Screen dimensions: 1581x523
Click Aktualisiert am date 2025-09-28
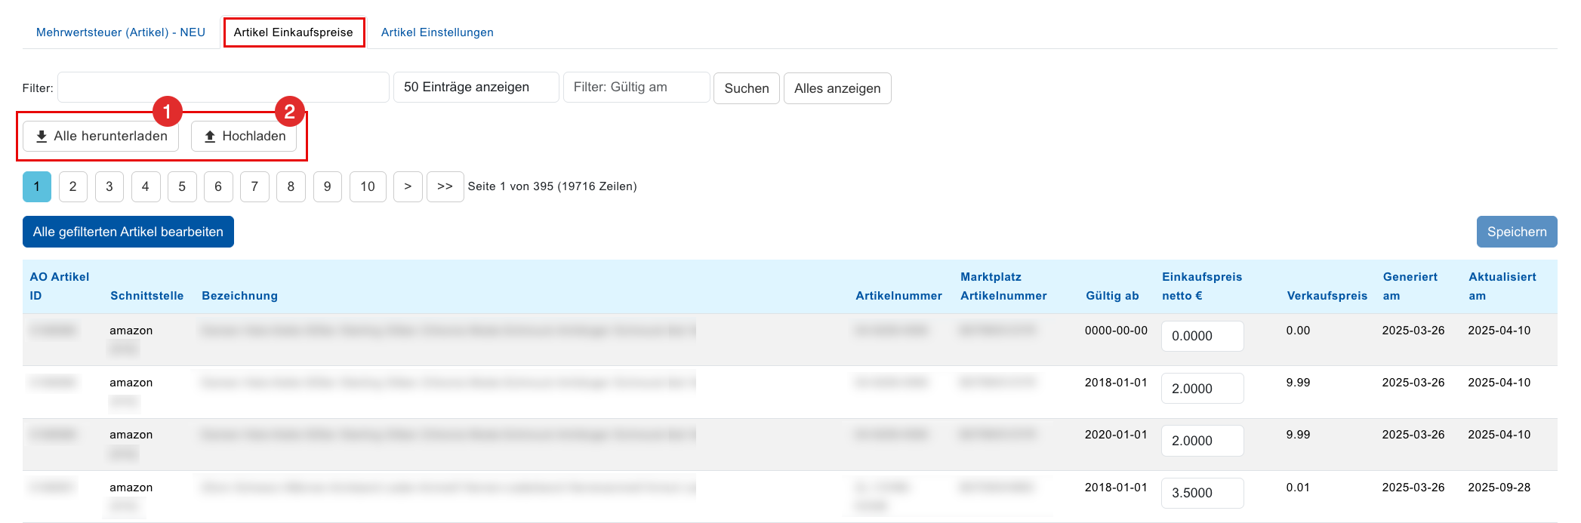click(1499, 488)
